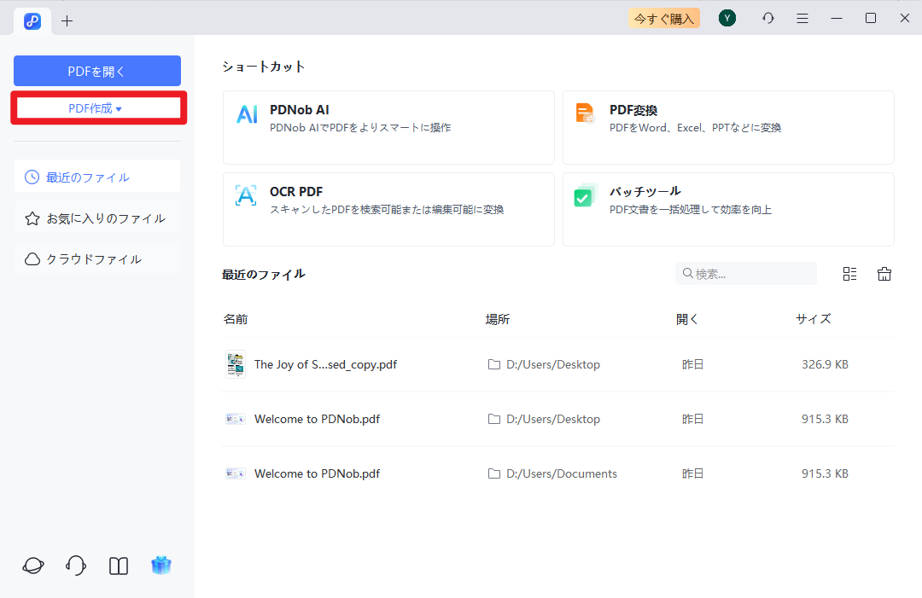The image size is (922, 598).
Task: Open a new tab with the plus button
Action: coord(67,20)
